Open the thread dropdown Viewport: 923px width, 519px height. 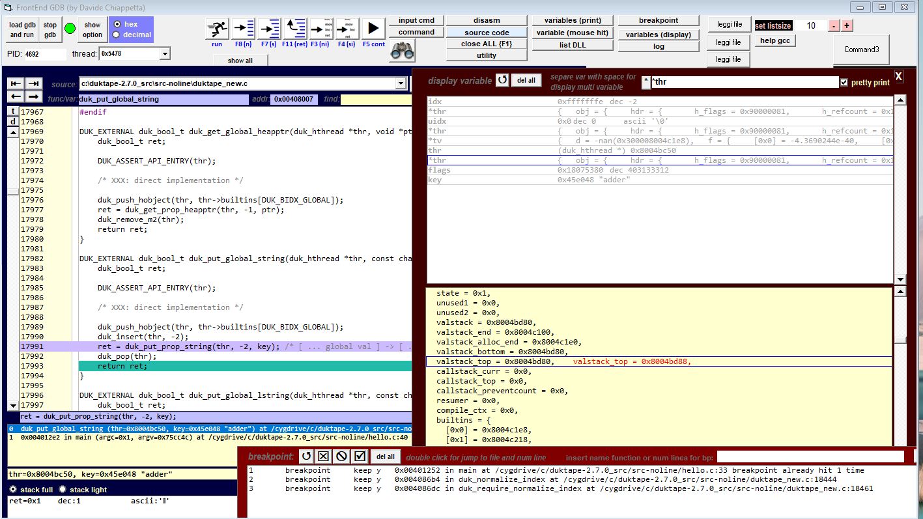165,54
